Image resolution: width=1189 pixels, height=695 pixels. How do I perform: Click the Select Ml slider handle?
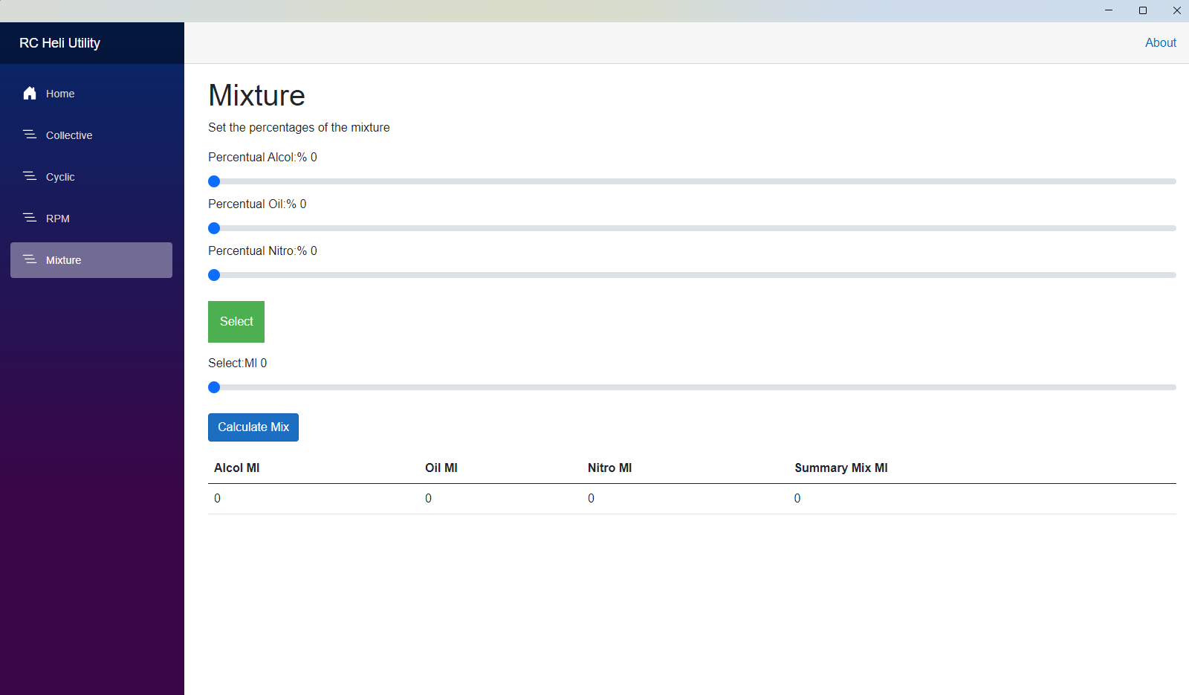tap(214, 387)
